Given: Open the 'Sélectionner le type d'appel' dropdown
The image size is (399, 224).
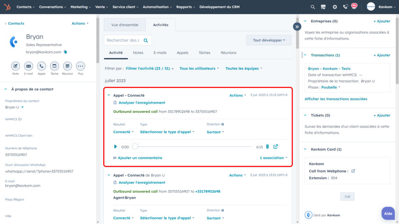Looking at the screenshot, I should click(x=167, y=132).
